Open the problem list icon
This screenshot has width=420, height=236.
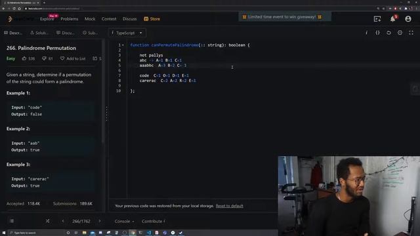[x=12, y=221]
